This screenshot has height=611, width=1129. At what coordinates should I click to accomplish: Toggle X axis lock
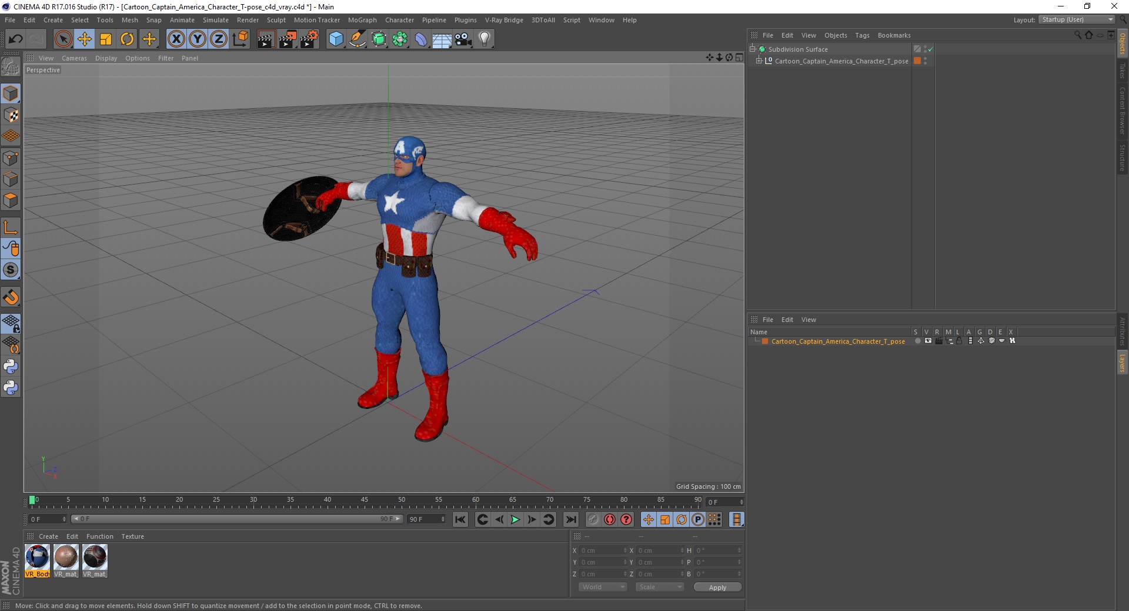(176, 39)
